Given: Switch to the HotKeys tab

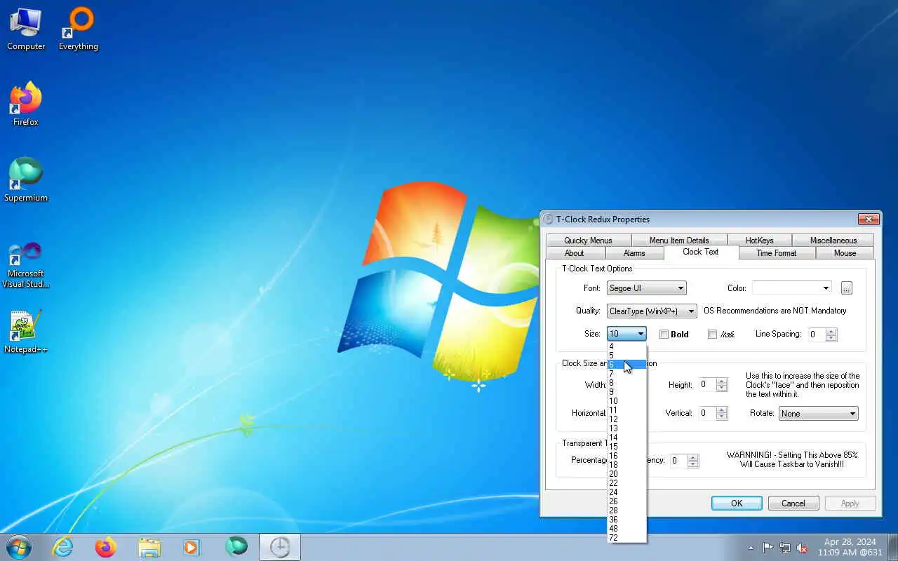Looking at the screenshot, I should pyautogui.click(x=760, y=241).
